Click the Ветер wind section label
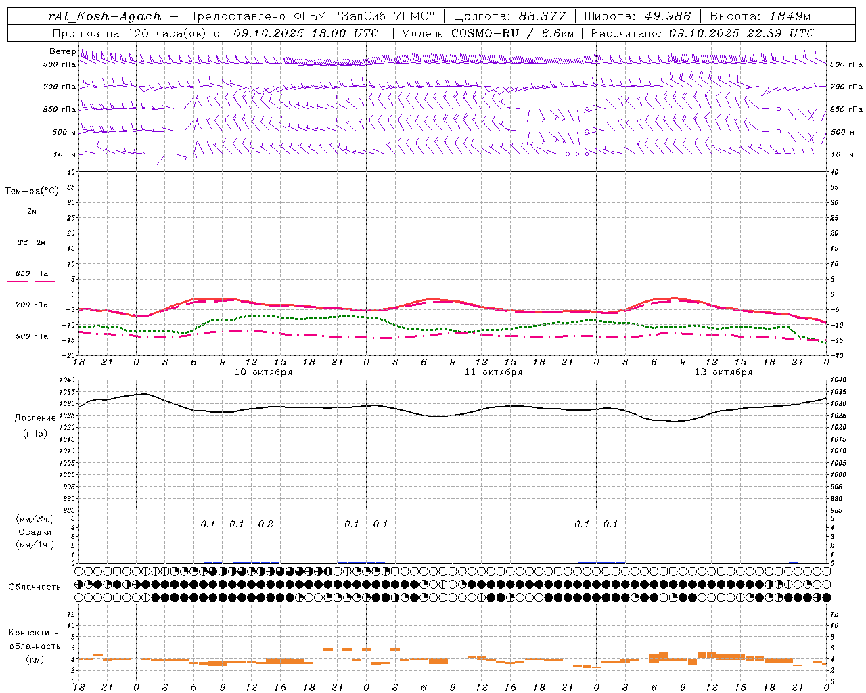Screen dimensions: 866x693 [x=62, y=51]
